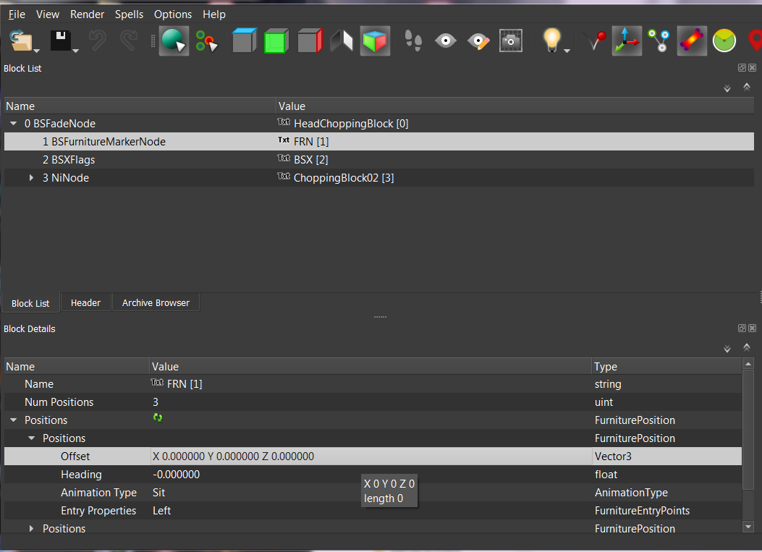The image size is (762, 552).
Task: Expand the last collapsed Positions entry
Action: coord(32,529)
